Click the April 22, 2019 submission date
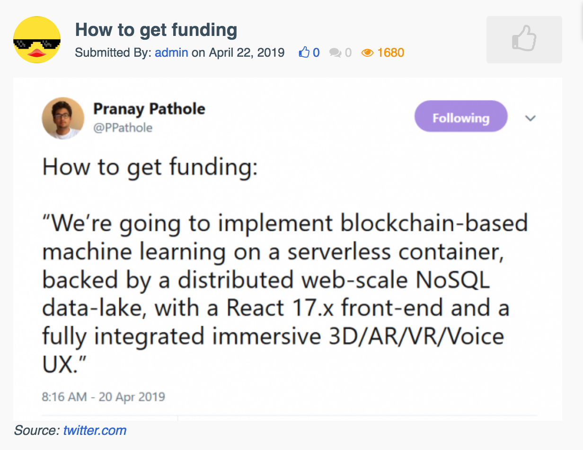This screenshot has height=450, width=583. coord(247,52)
